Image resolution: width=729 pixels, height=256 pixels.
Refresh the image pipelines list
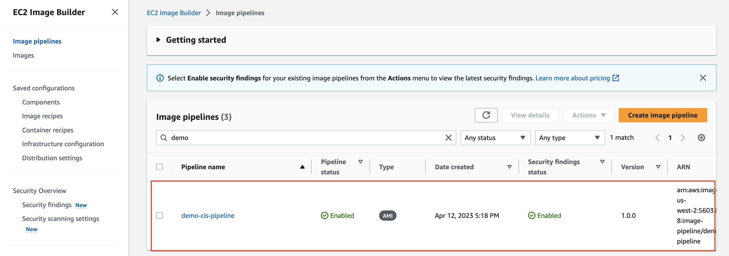coord(486,115)
